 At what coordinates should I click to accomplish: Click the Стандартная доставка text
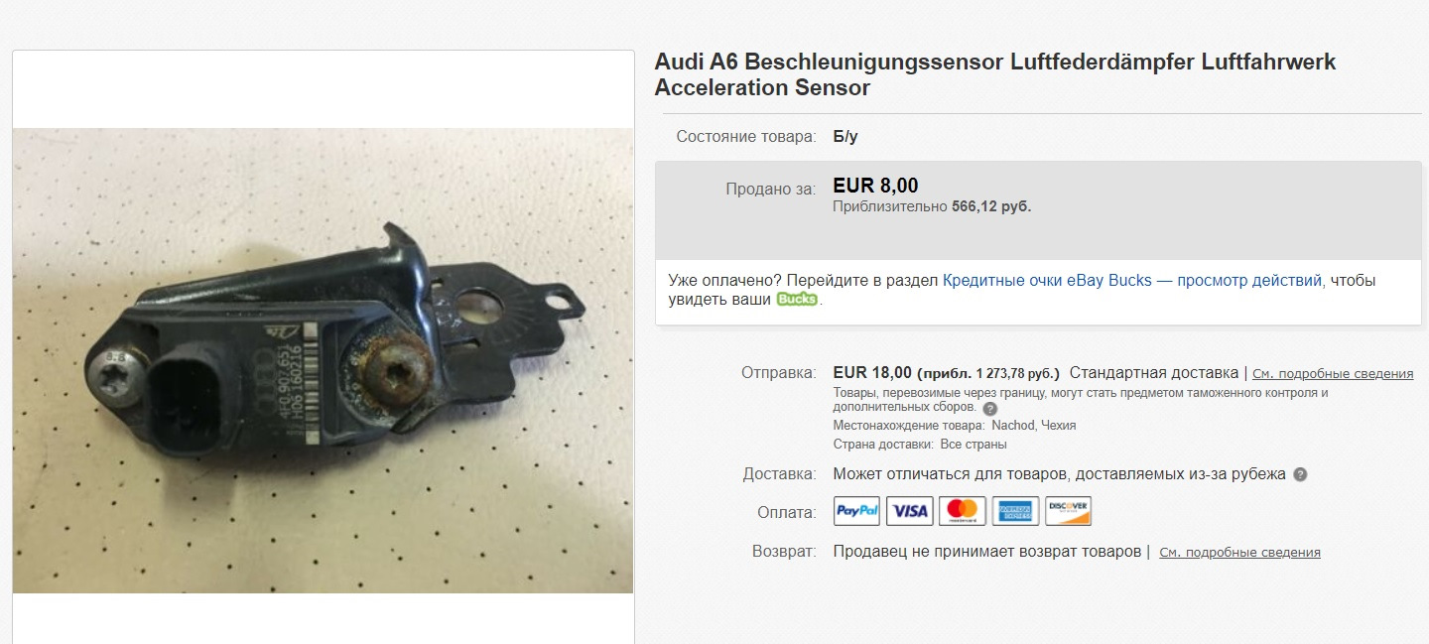tap(1154, 373)
